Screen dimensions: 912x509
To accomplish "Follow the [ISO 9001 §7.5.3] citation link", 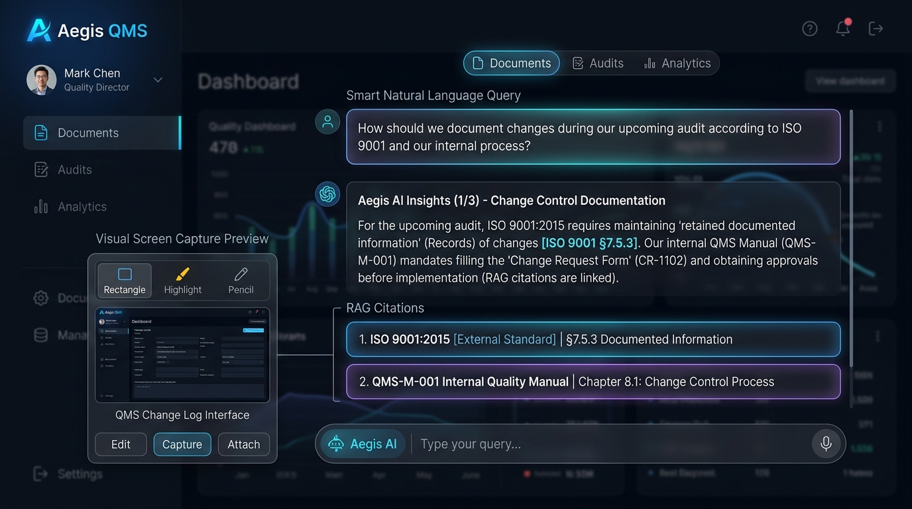I will [589, 243].
